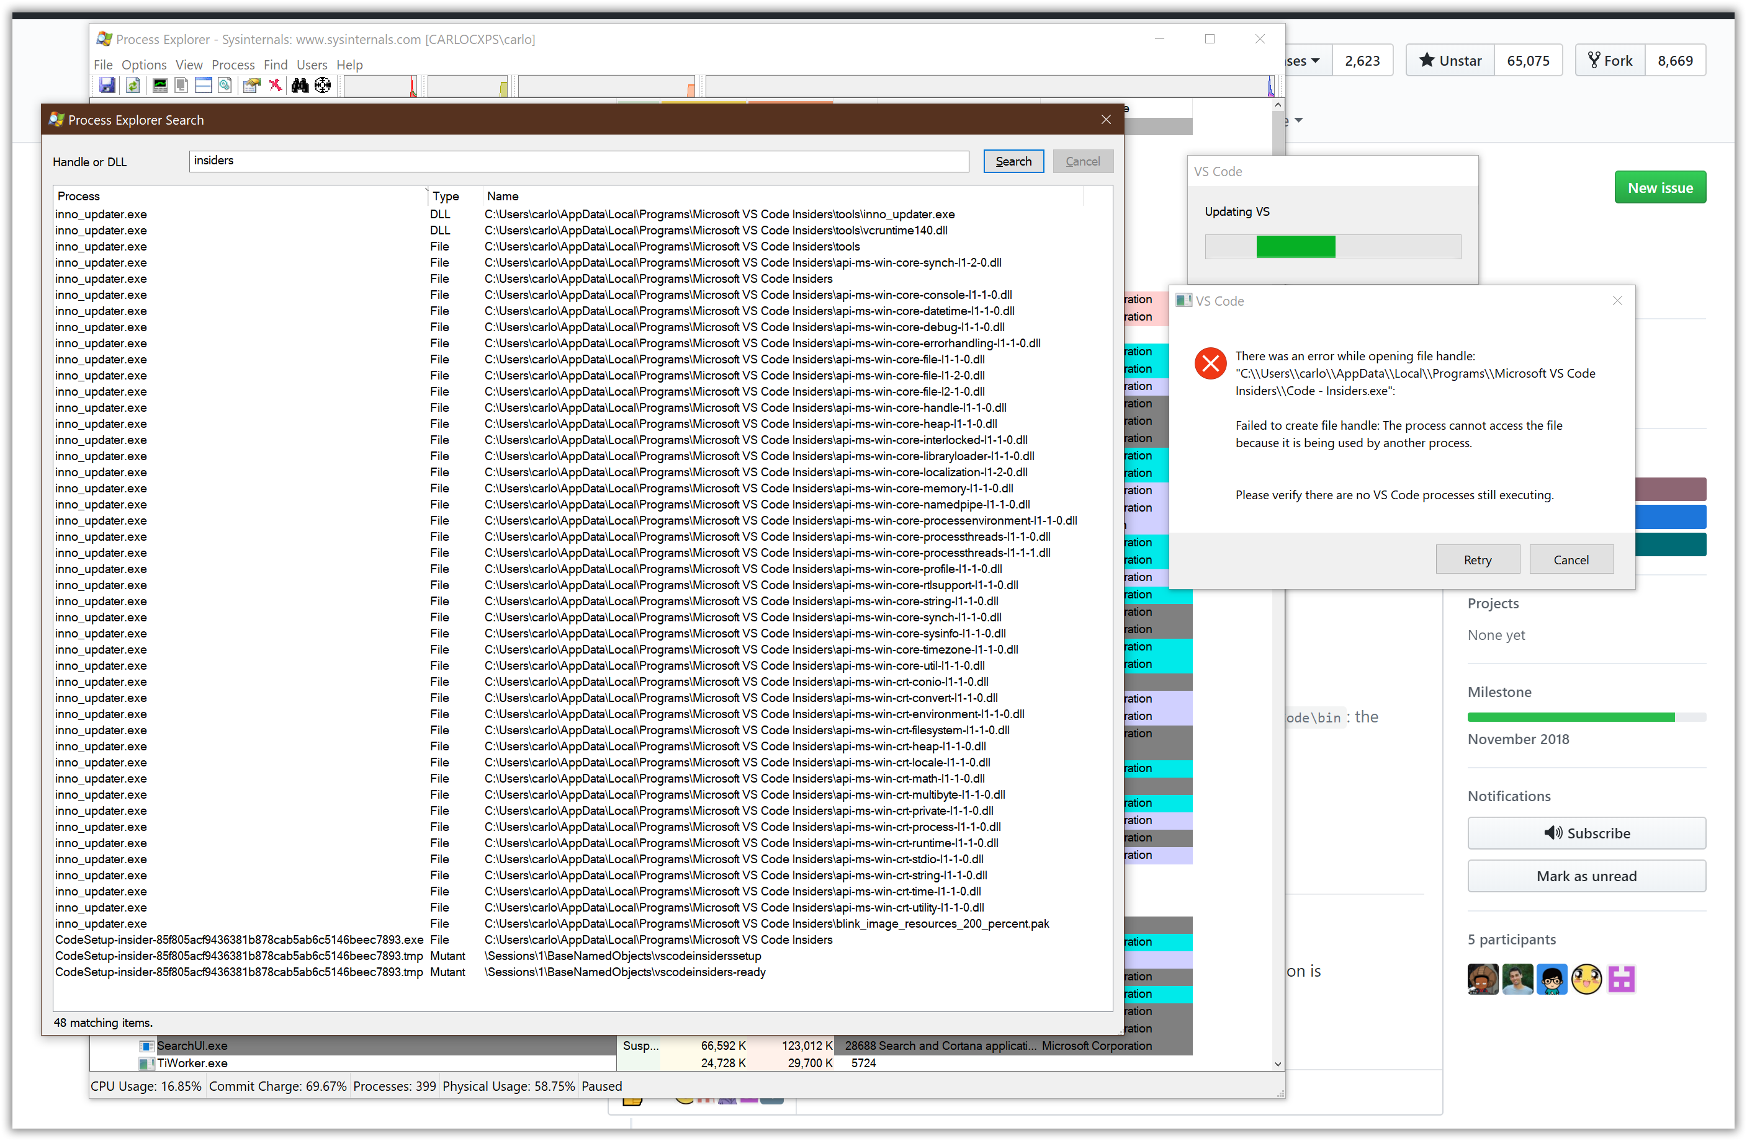The image size is (1747, 1141).
Task: Click the Mark as unread button
Action: point(1586,876)
